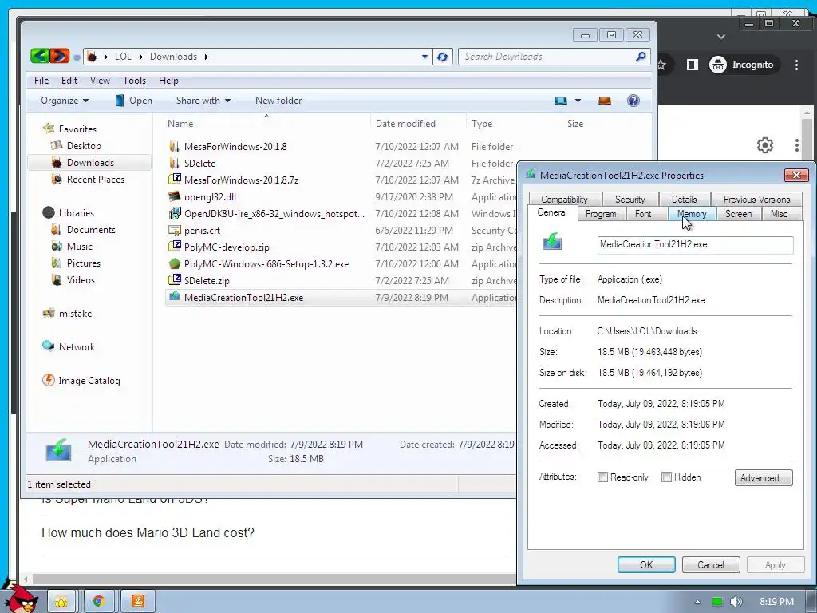The height and width of the screenshot is (613, 817).
Task: Open the Previous Versions tab
Action: click(756, 199)
